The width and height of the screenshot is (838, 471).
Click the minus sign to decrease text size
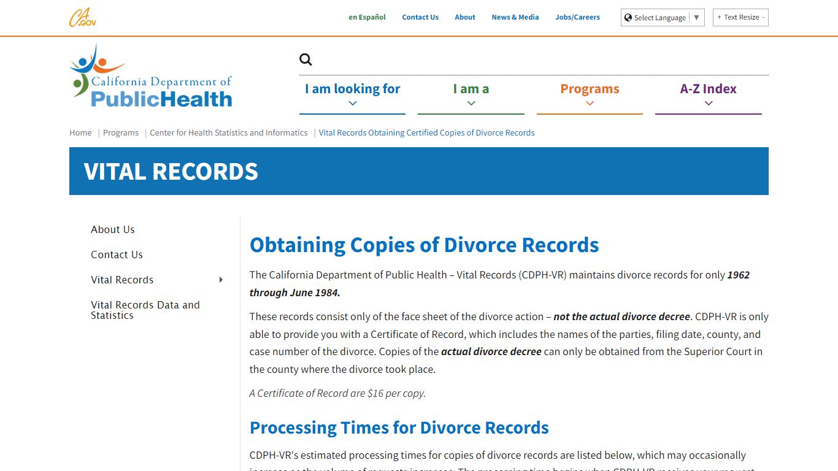click(763, 17)
